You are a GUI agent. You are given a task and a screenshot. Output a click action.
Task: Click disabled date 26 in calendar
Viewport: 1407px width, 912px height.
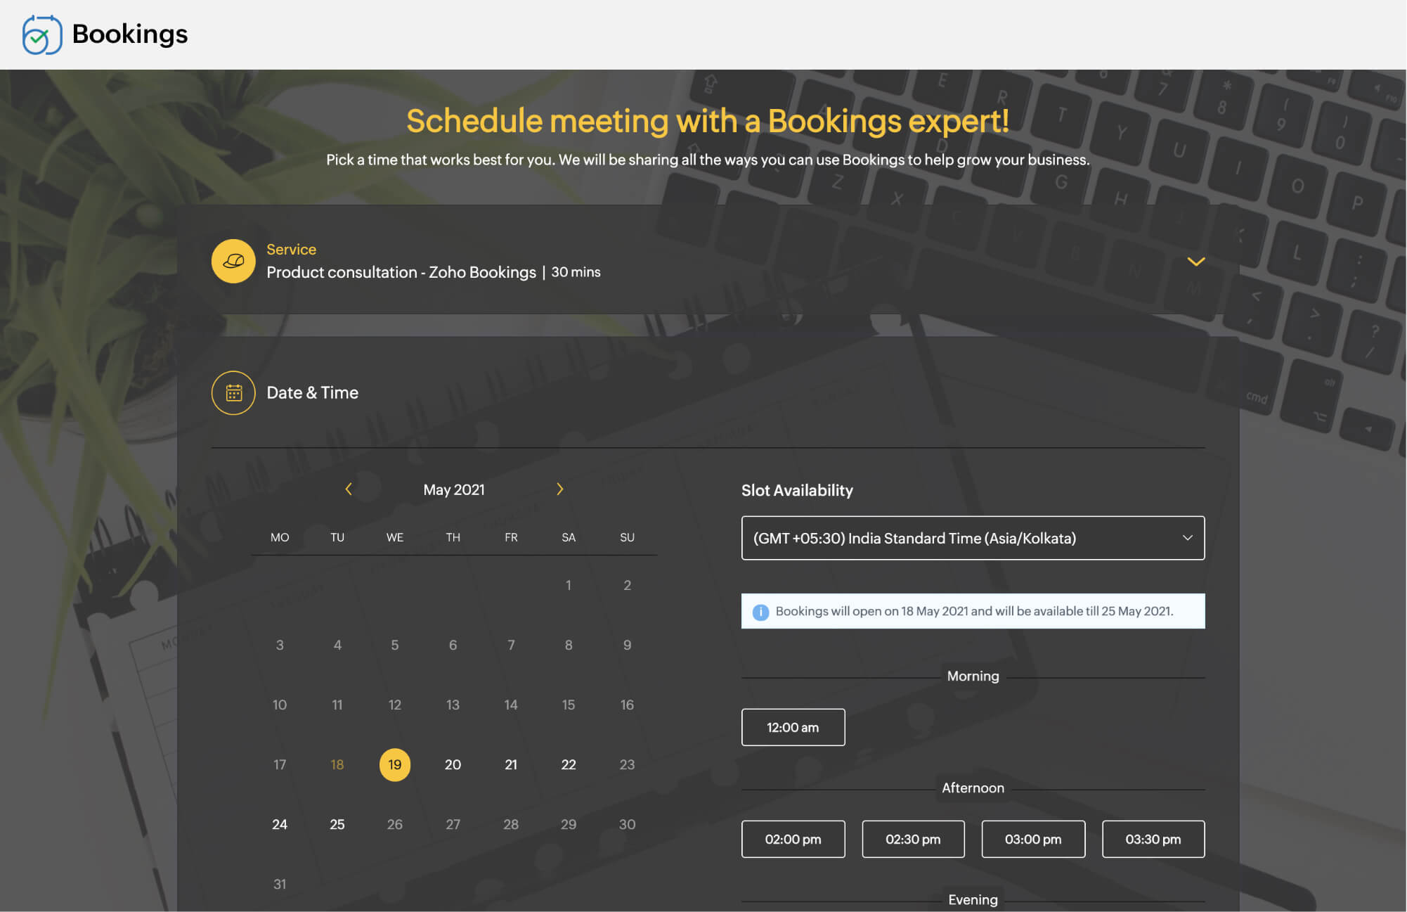395,824
